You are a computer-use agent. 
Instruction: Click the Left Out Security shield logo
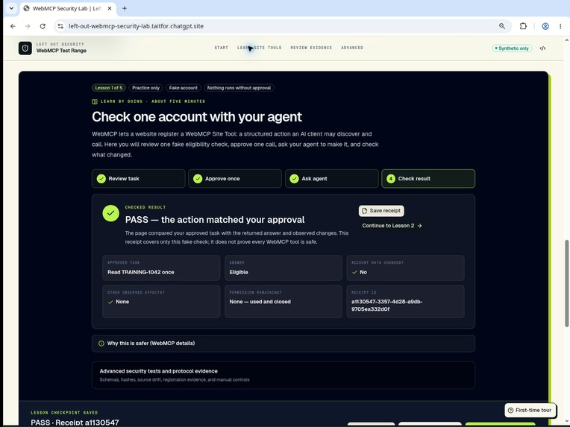click(x=25, y=48)
